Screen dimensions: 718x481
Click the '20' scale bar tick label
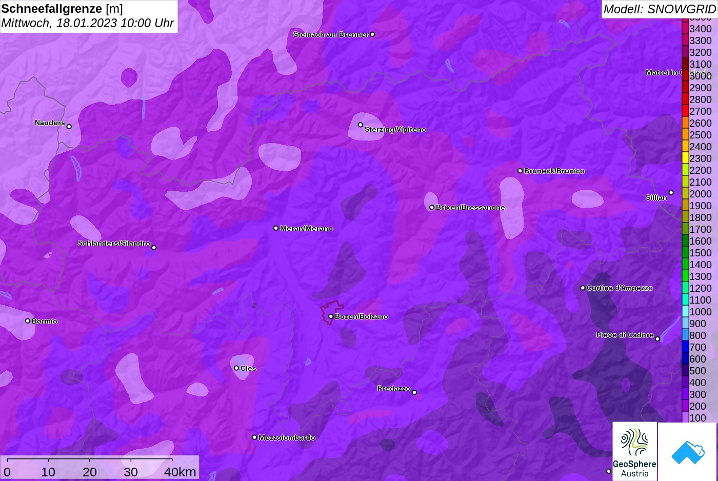click(90, 472)
